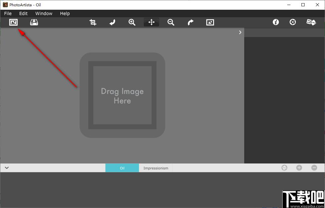Click the Drag Image Here drop area
The image size is (325, 208).
(x=123, y=95)
